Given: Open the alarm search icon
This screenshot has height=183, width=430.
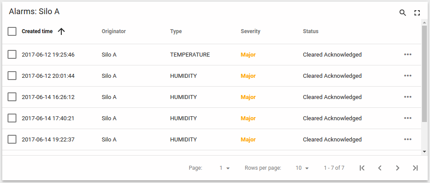Looking at the screenshot, I should pyautogui.click(x=402, y=13).
